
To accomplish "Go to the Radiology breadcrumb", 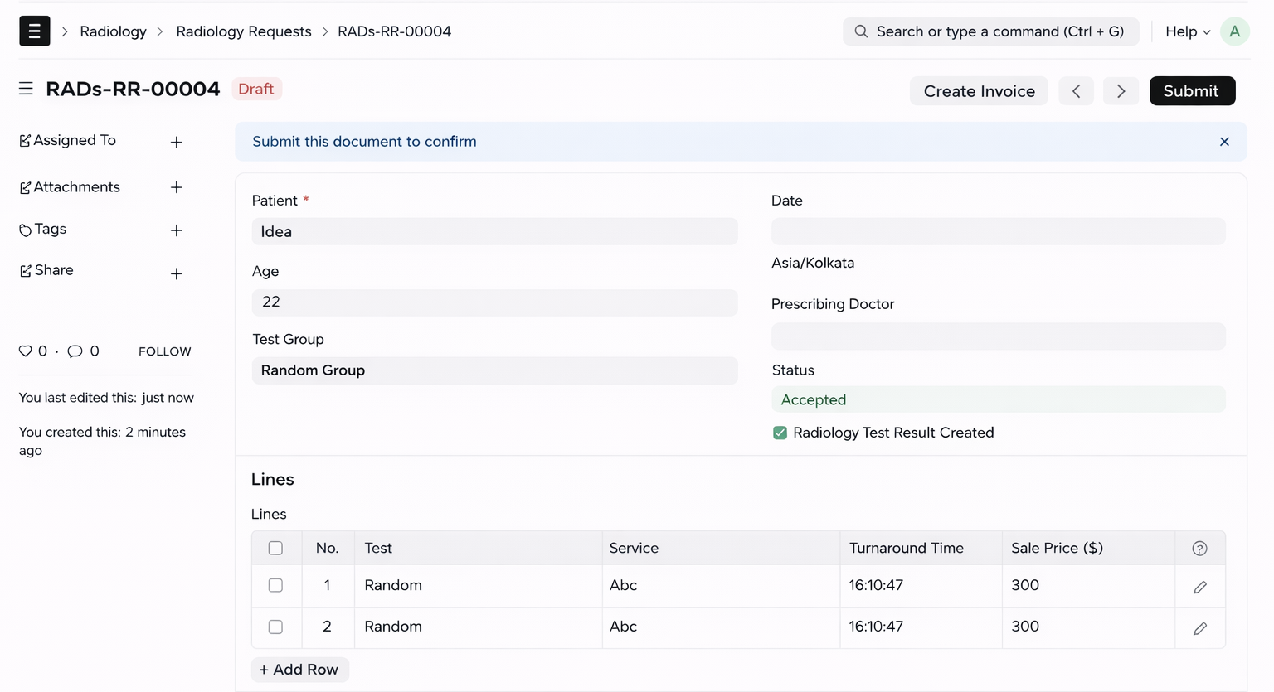I will coord(113,31).
